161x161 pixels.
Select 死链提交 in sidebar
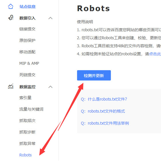[27, 75]
